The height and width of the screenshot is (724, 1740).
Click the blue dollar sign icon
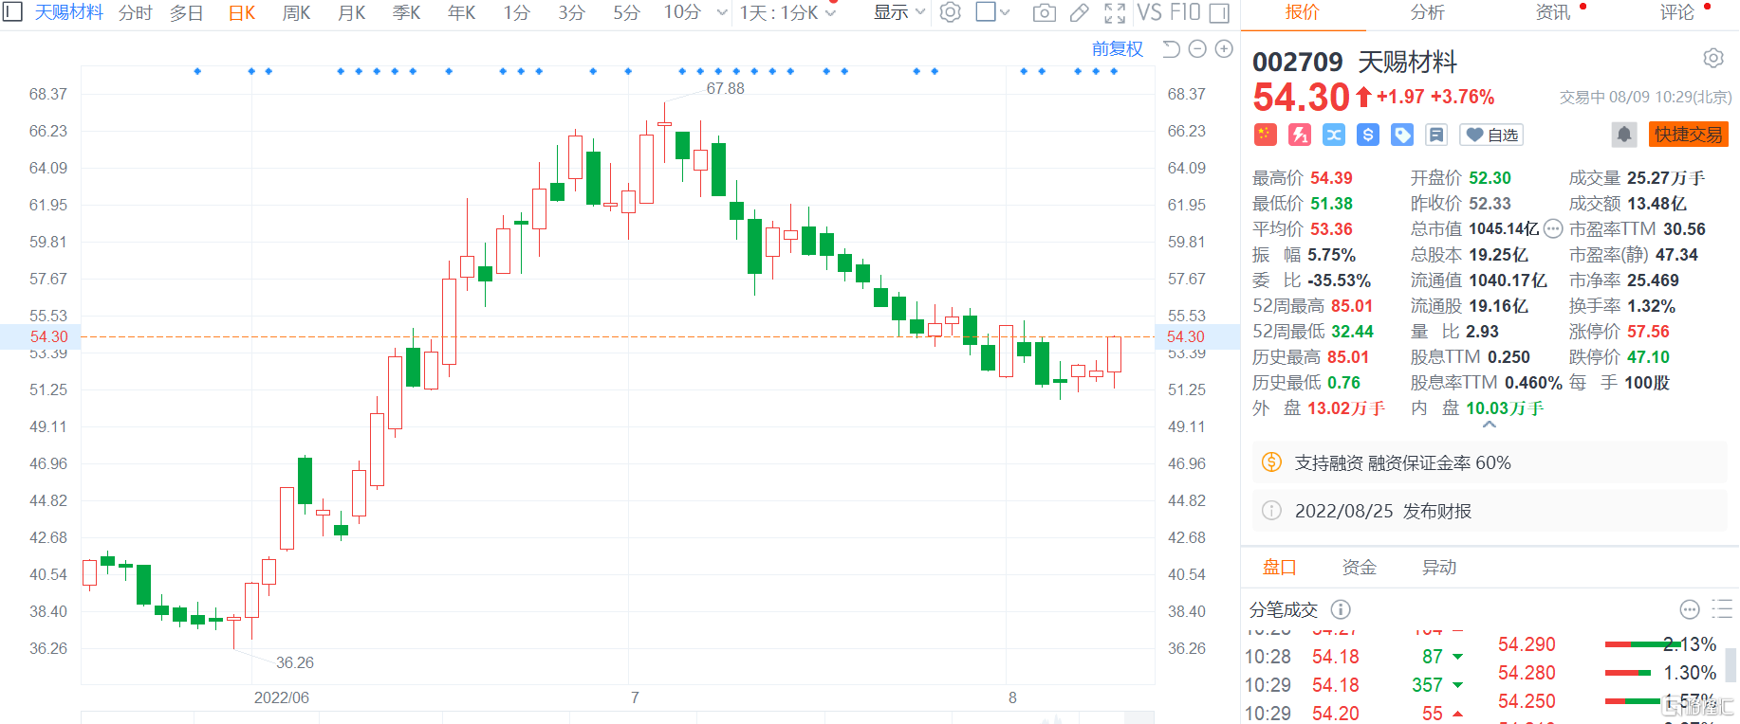(x=1367, y=135)
